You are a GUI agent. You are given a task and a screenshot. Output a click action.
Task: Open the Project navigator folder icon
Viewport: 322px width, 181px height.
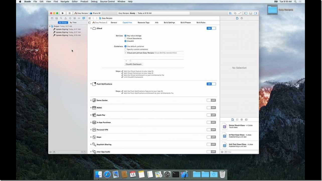(x=52, y=18)
